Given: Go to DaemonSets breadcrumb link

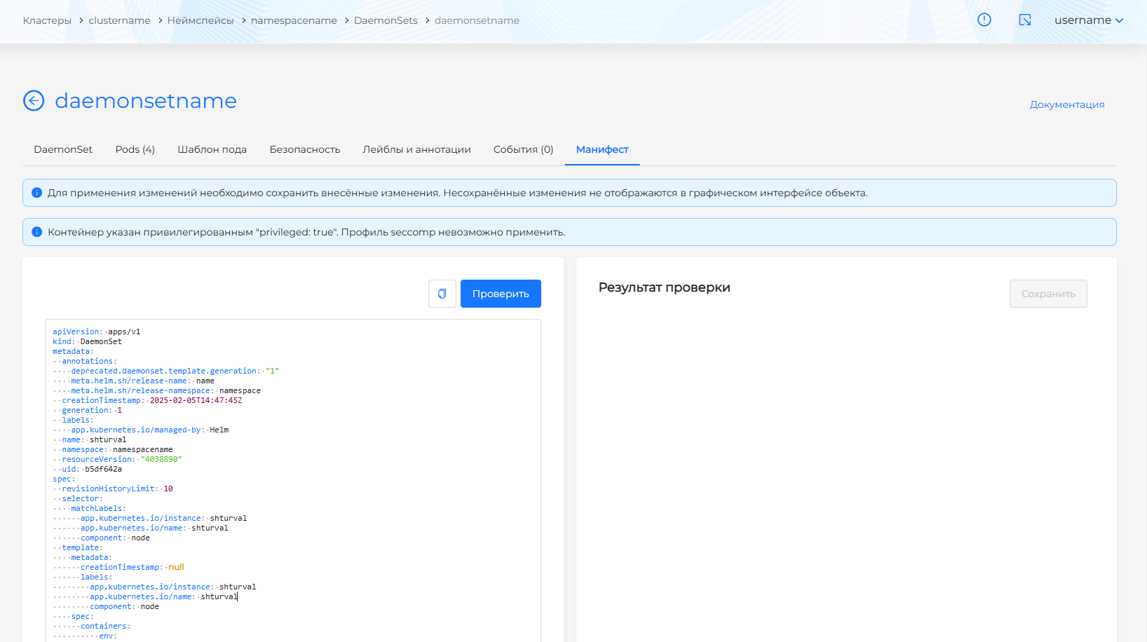Looking at the screenshot, I should pos(386,20).
